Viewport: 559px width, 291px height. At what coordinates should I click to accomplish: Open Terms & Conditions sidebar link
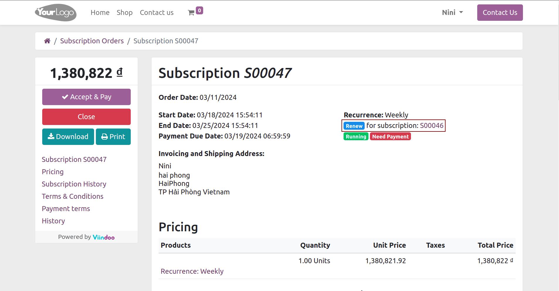tap(73, 196)
